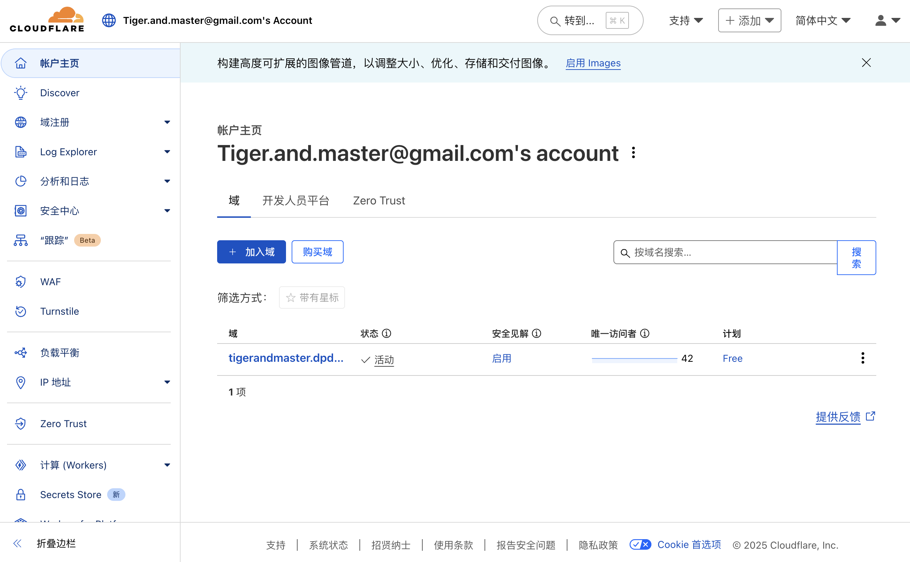Expand the 安全中心 menu arrow
This screenshot has height=562, width=910.
pos(167,211)
